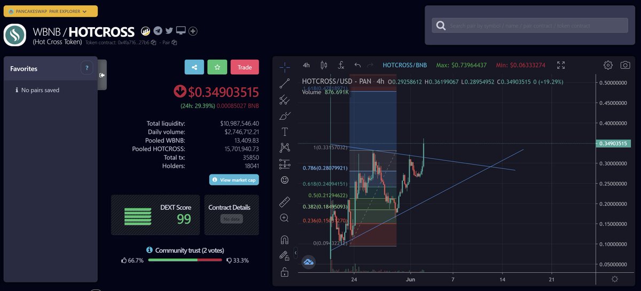Collapse the Favorites sidebar panel
Viewport: 641px width, 291px height.
tap(101, 75)
